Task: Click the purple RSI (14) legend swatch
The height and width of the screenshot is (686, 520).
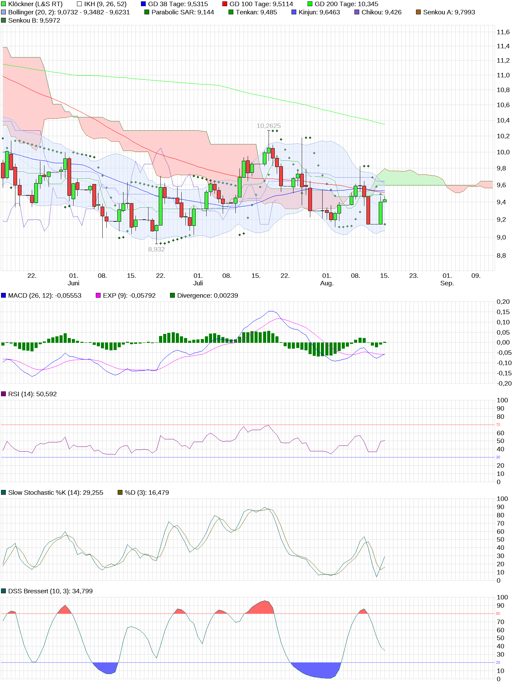Action: (x=3, y=394)
